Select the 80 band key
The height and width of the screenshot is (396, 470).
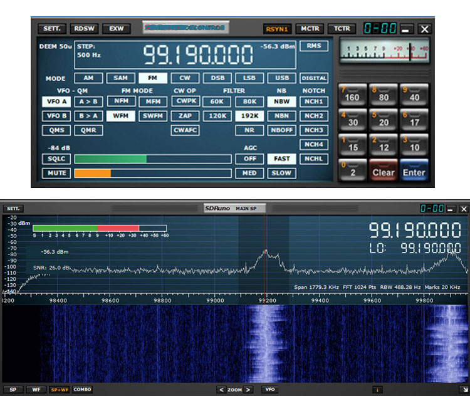pyautogui.click(x=383, y=95)
